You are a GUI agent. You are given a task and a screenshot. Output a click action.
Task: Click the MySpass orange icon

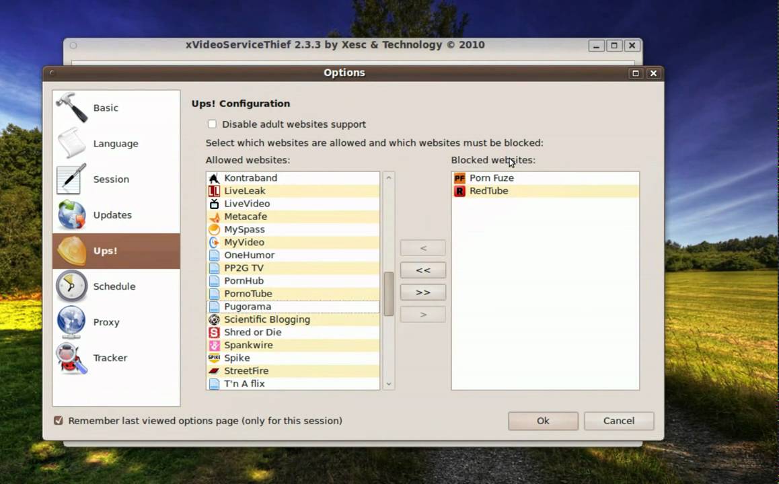pyautogui.click(x=214, y=229)
